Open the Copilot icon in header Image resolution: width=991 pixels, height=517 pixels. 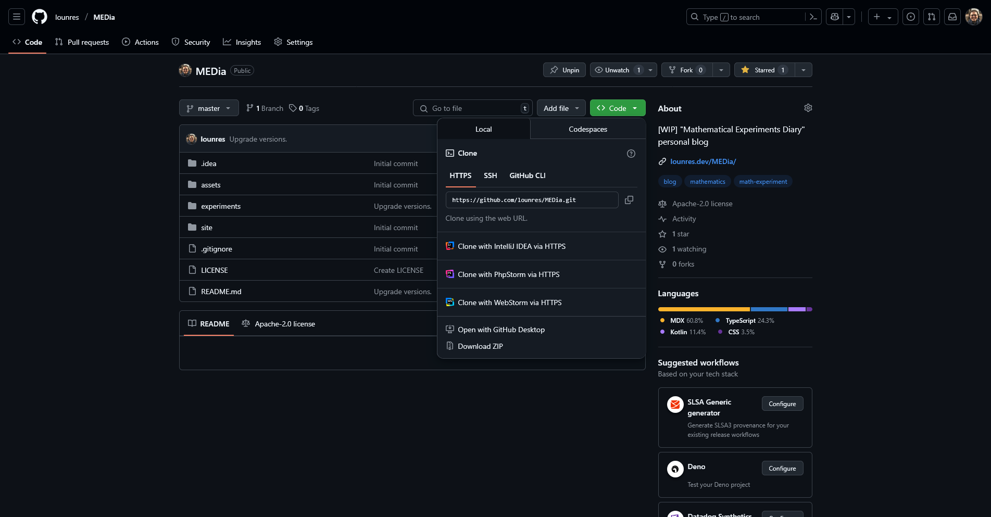[x=835, y=17]
